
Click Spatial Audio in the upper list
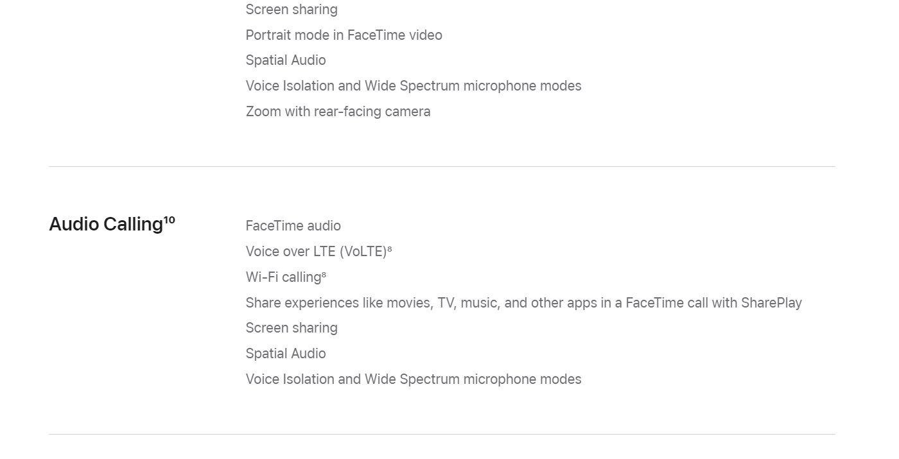coord(286,60)
